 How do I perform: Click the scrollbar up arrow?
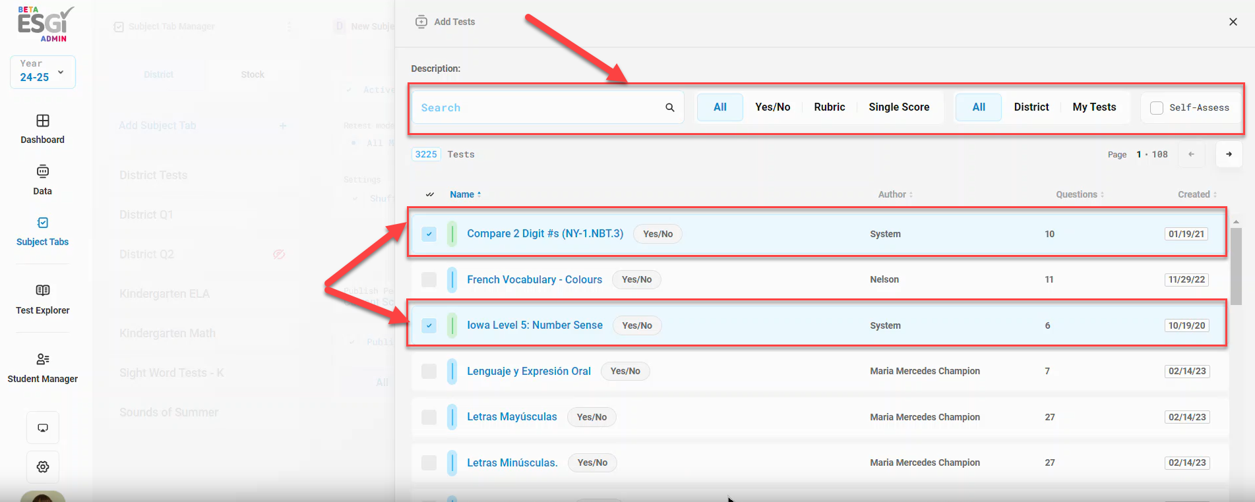1236,222
